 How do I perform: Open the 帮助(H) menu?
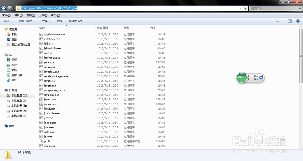(55, 15)
